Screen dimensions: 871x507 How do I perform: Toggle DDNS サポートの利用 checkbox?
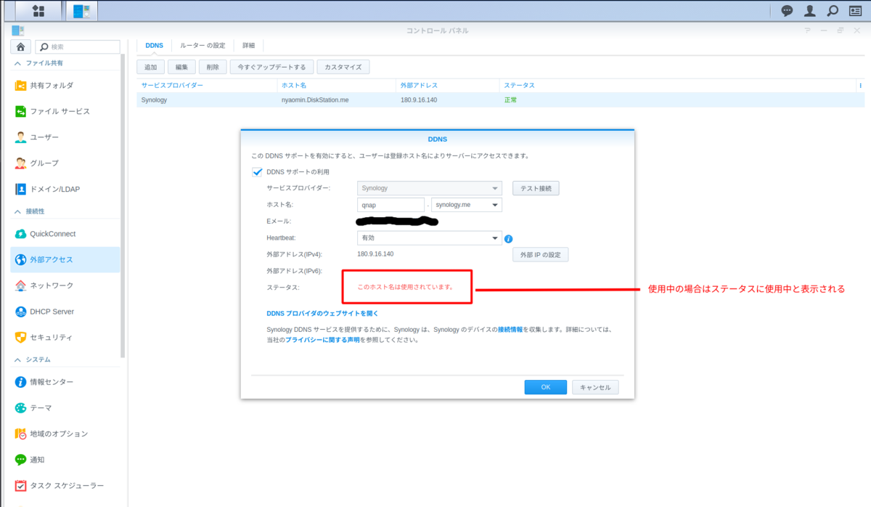pos(257,172)
